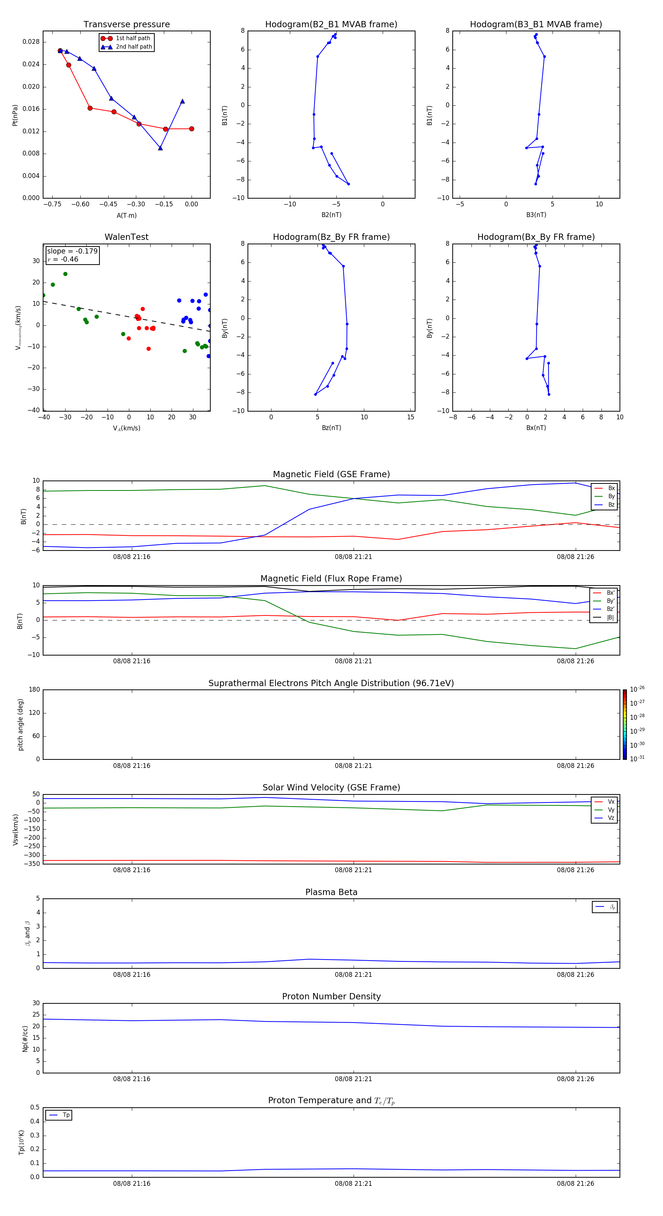Click the "Magnetic Field (Flux Rope Frame)" title
This screenshot has height=1216, width=663.
coord(331,579)
